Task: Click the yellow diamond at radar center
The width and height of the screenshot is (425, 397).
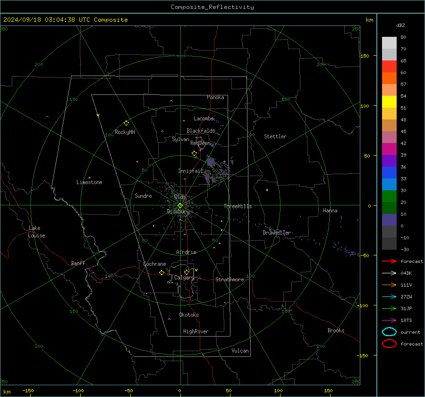Action: [180, 206]
